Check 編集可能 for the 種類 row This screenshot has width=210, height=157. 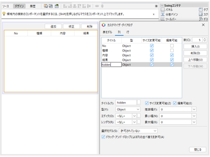172,51
